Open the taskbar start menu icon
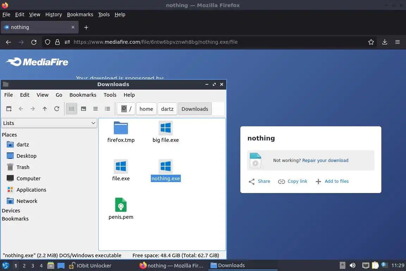 [x=5, y=266]
